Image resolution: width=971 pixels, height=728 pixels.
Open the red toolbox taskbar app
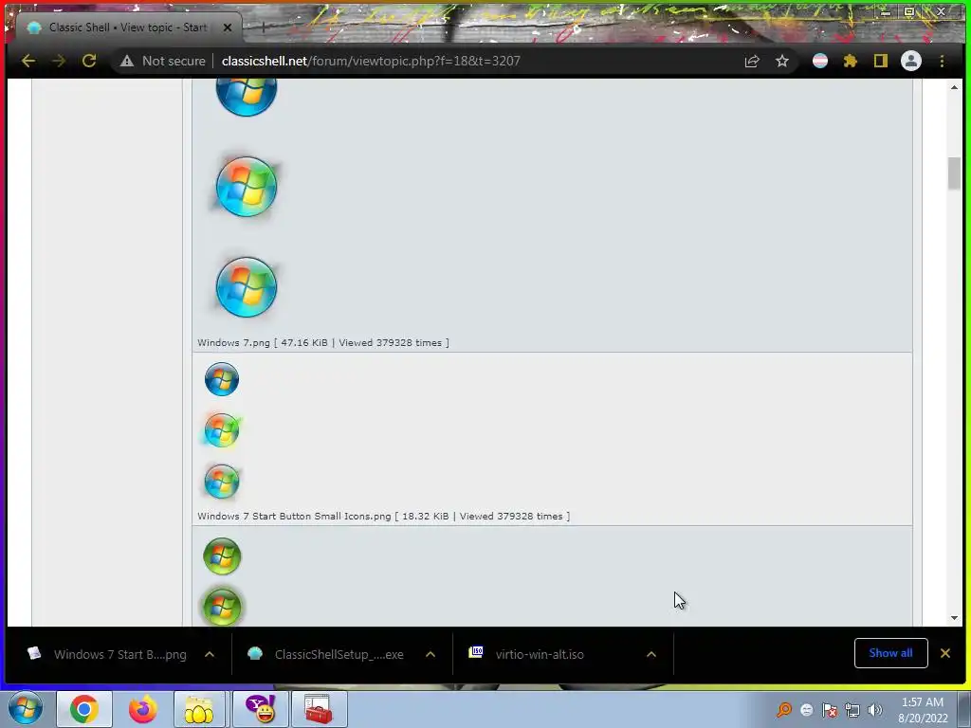319,709
